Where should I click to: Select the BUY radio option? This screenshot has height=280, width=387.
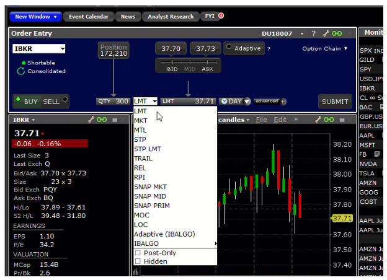pyautogui.click(x=18, y=99)
